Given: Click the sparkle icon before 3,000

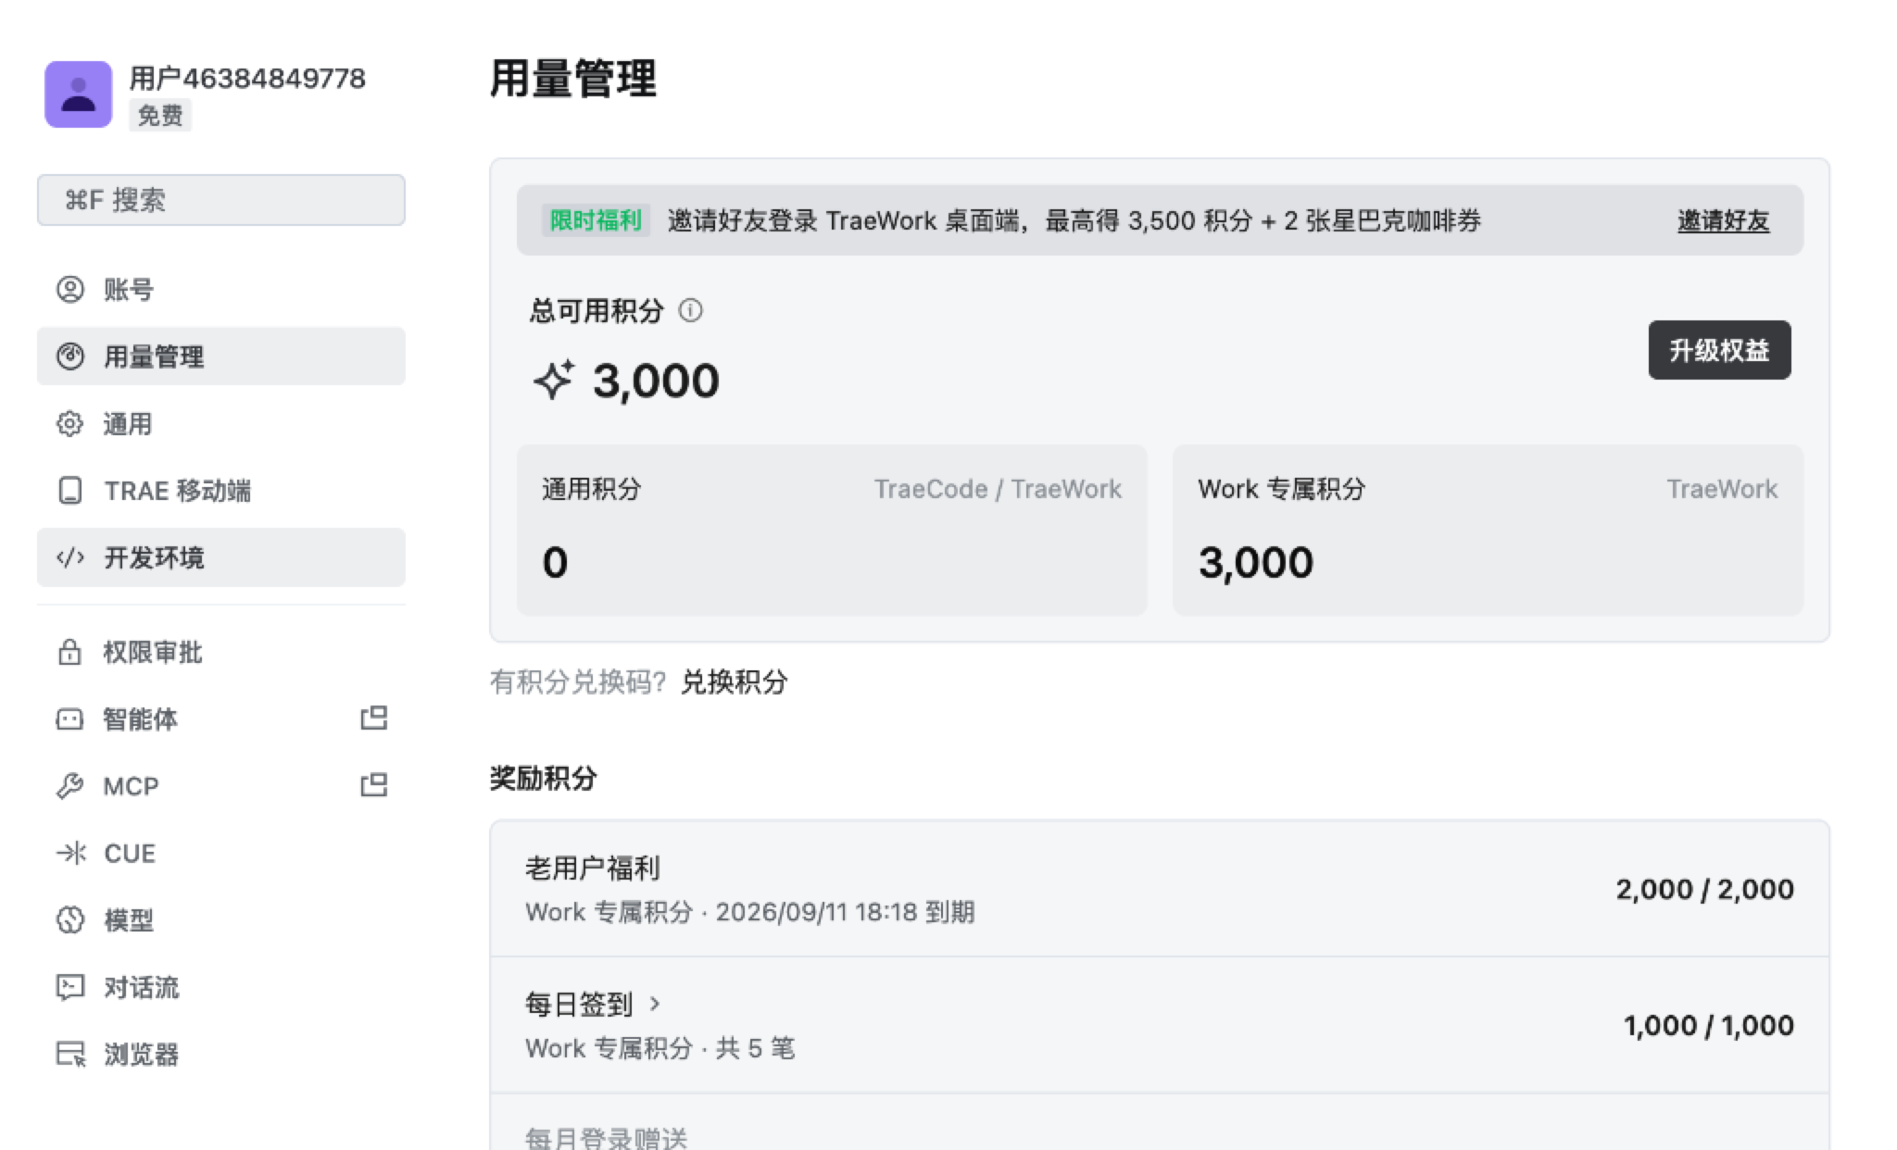Looking at the screenshot, I should [554, 380].
